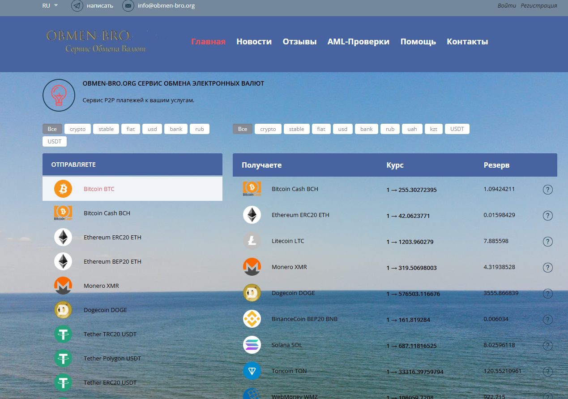Click Ethereum ERC20 icon in send list
Viewport: 568px width, 399px height.
[x=63, y=237]
